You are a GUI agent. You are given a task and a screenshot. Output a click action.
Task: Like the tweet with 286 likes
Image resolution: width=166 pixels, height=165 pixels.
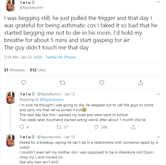[96, 127]
